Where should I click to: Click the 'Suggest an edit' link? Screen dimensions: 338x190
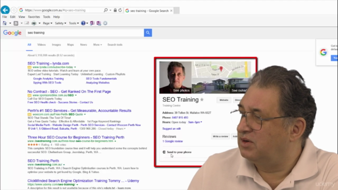[x=172, y=129]
